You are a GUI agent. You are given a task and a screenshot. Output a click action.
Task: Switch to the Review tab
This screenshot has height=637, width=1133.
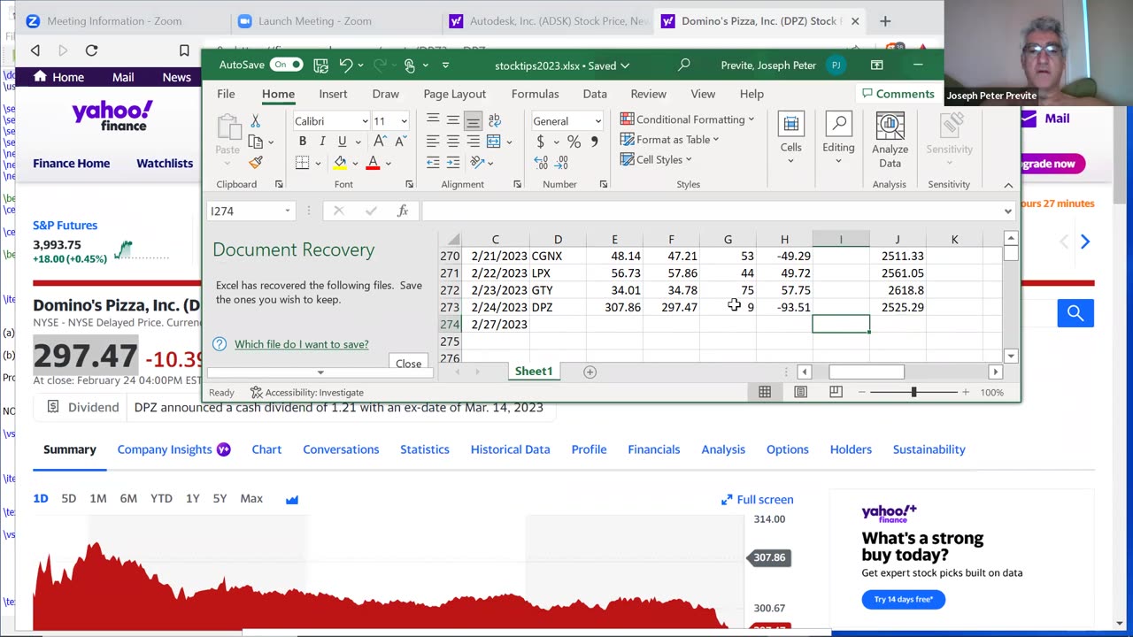pyautogui.click(x=648, y=94)
